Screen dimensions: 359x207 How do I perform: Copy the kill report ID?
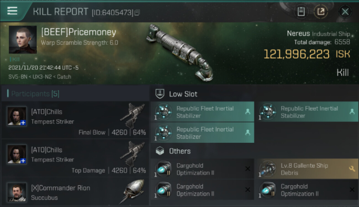click(x=137, y=12)
